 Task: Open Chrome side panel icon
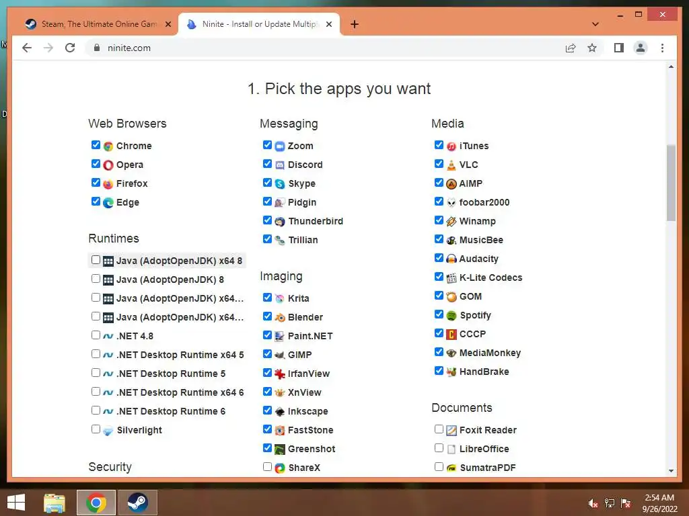click(619, 48)
